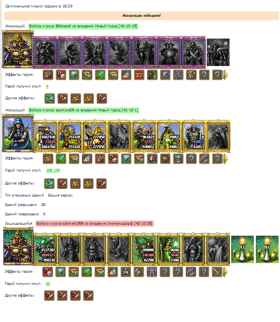Screen dimensions: 280x322
Task: Click the first fist-sword icon in defender's other effects
Action: pos(49,295)
